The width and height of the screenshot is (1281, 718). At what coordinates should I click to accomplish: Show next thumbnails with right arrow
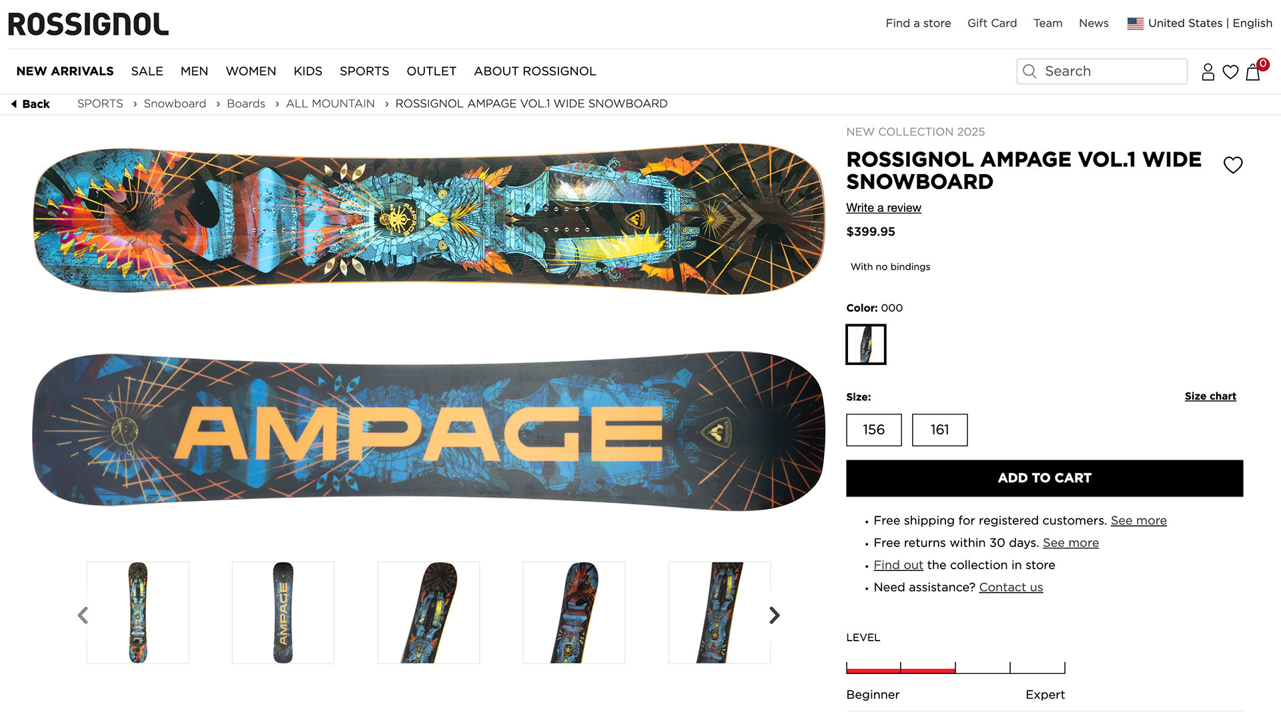[x=774, y=615]
